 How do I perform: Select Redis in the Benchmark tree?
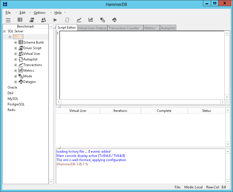pos(12,110)
